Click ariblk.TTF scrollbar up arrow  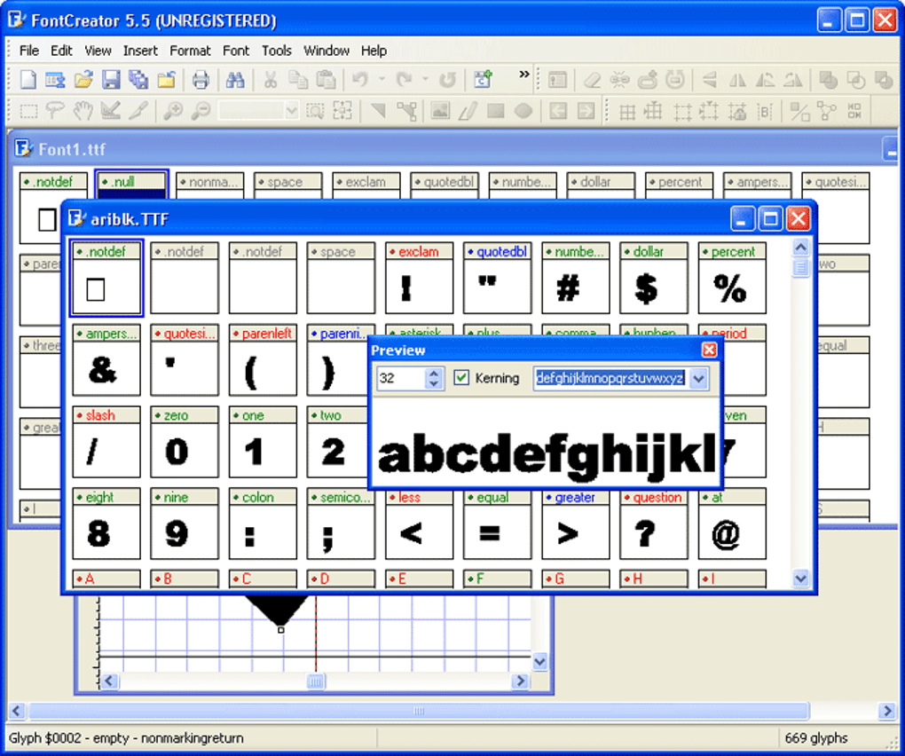pyautogui.click(x=800, y=248)
